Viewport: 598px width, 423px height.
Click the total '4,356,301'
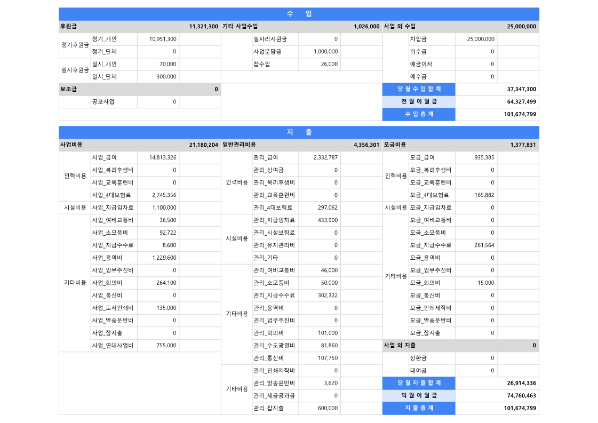click(x=366, y=145)
